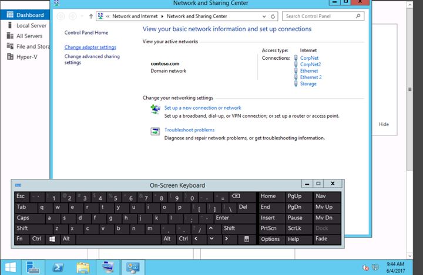
Task: Open the recent locations dropdown arrow
Action: 82,16
